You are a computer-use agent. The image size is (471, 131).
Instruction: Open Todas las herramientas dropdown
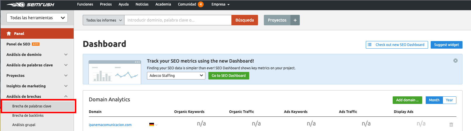tap(37, 18)
